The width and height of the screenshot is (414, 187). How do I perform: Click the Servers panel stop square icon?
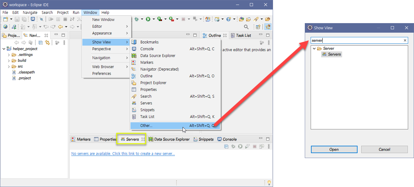click(x=255, y=146)
